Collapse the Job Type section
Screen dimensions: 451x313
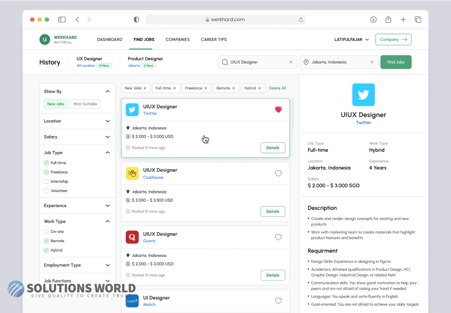point(108,152)
